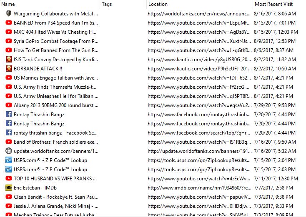Select Syria GoPro Combat Footage title
306x217 pixels.
pyautogui.click(x=56, y=41)
